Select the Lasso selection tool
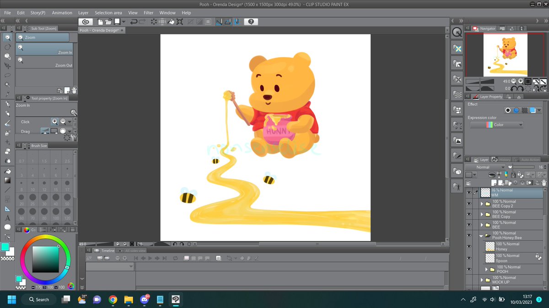The width and height of the screenshot is (549, 308). click(8, 75)
